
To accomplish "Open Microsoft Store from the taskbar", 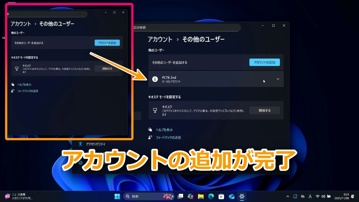I will coord(221,196).
